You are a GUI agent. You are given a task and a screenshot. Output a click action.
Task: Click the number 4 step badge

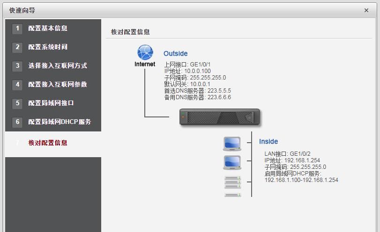17,85
